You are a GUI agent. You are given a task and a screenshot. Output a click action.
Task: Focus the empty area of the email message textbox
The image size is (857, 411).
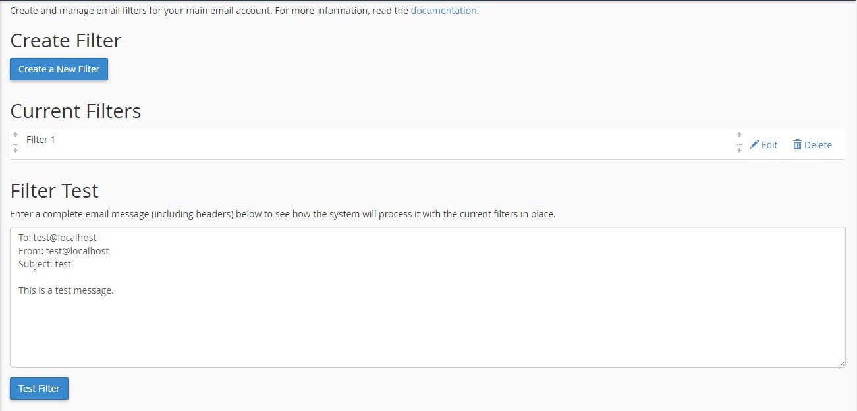coord(428,329)
